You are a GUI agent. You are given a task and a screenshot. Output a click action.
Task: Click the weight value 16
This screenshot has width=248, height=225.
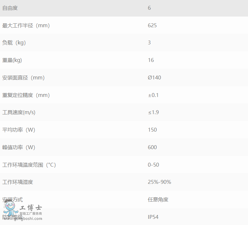click(151, 60)
